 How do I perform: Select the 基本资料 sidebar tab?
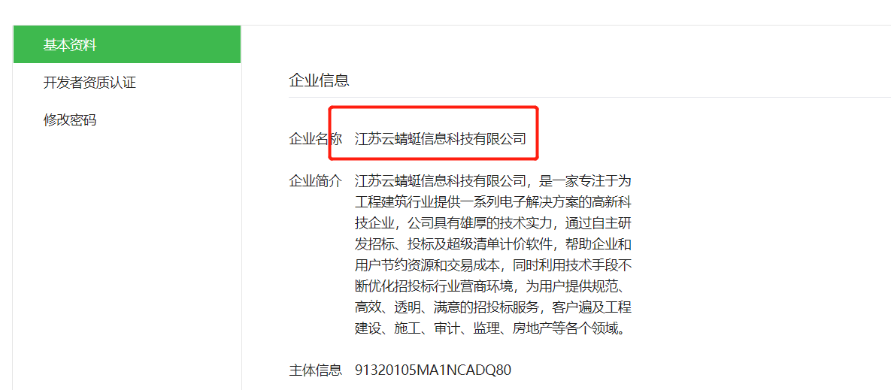pos(127,44)
